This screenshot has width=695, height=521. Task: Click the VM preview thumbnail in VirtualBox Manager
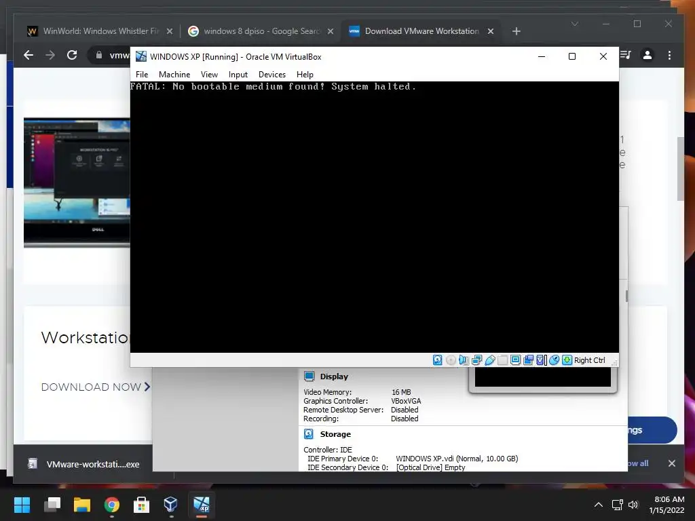point(542,379)
